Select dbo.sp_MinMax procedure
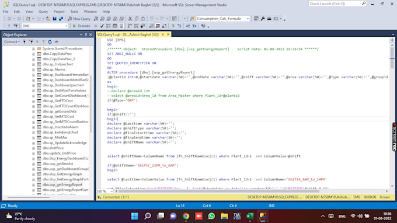Viewport: 397px width, 223px height. pos(55,137)
